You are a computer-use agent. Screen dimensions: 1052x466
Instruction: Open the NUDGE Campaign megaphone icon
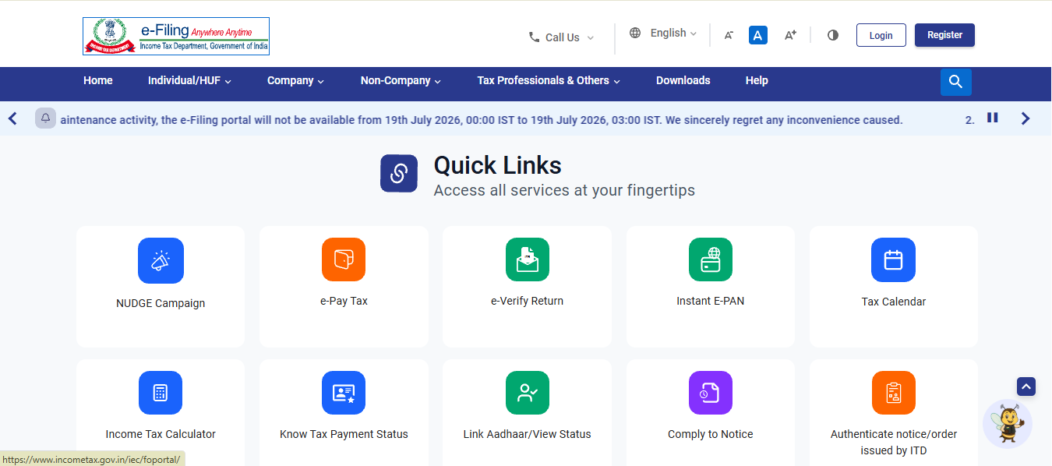[x=161, y=260]
